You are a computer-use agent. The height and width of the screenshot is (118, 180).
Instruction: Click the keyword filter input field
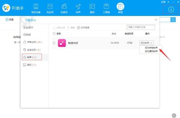pos(141,27)
